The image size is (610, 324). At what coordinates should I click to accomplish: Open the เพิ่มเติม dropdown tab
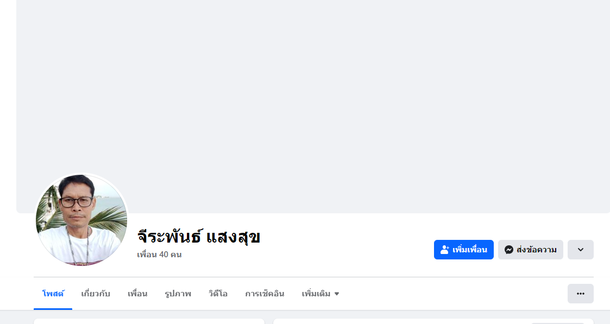click(x=316, y=294)
